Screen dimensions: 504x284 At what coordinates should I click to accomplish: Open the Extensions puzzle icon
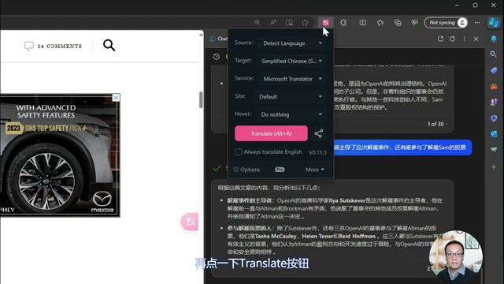[x=343, y=23]
